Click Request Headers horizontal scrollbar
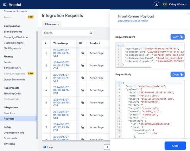Image resolution: width=190 pixels, height=151 pixels. click(134, 67)
